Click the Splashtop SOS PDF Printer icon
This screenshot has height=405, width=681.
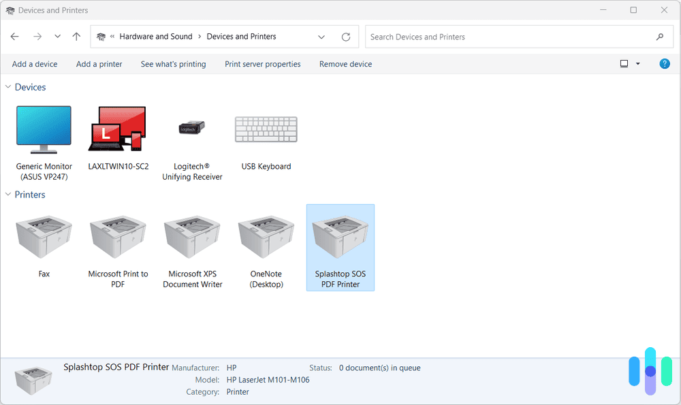pos(340,235)
